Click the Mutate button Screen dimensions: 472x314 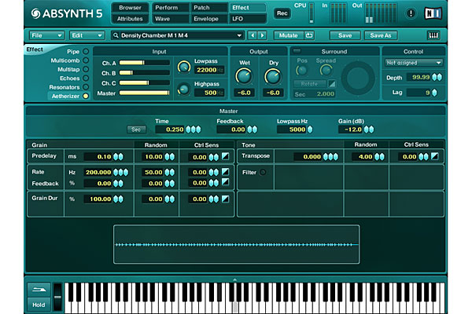click(x=288, y=35)
